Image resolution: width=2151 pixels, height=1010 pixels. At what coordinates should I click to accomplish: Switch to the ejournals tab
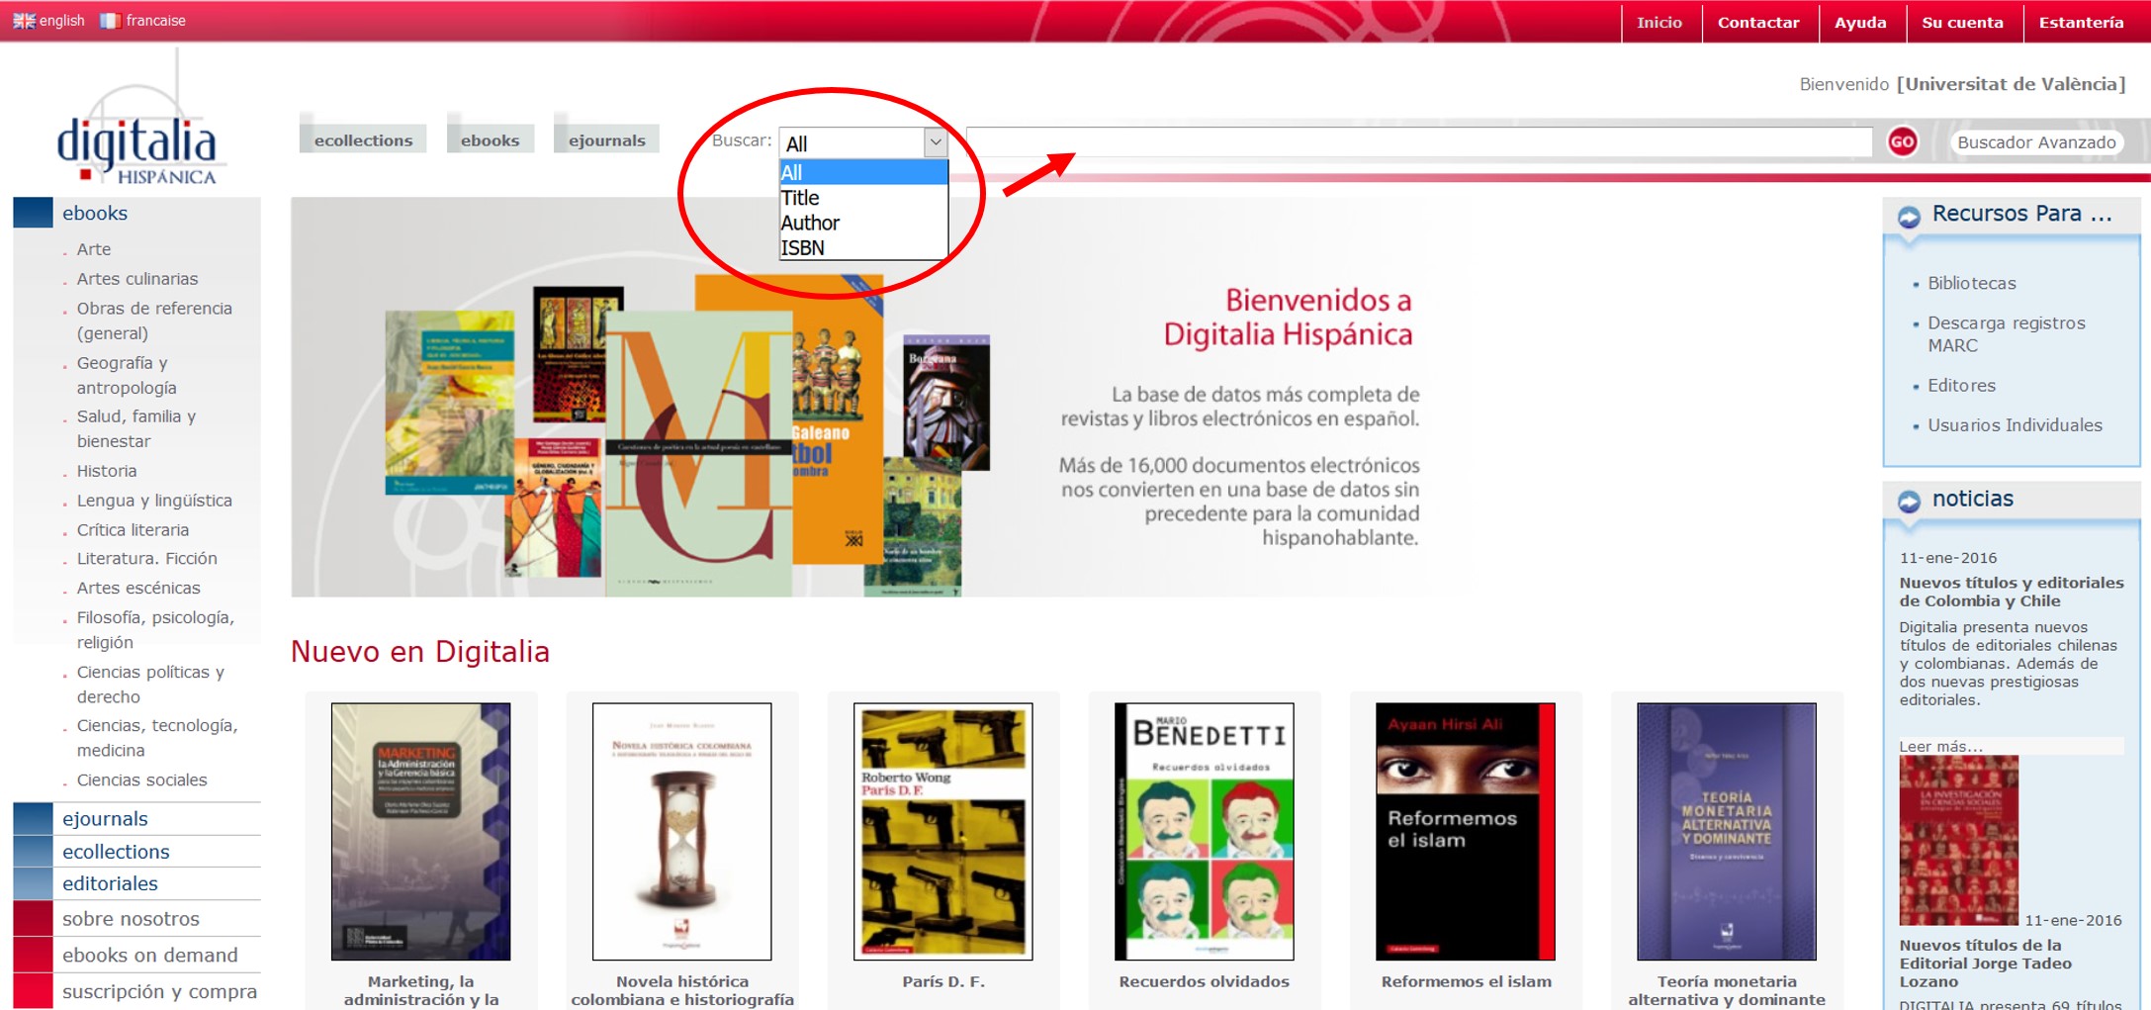(606, 139)
